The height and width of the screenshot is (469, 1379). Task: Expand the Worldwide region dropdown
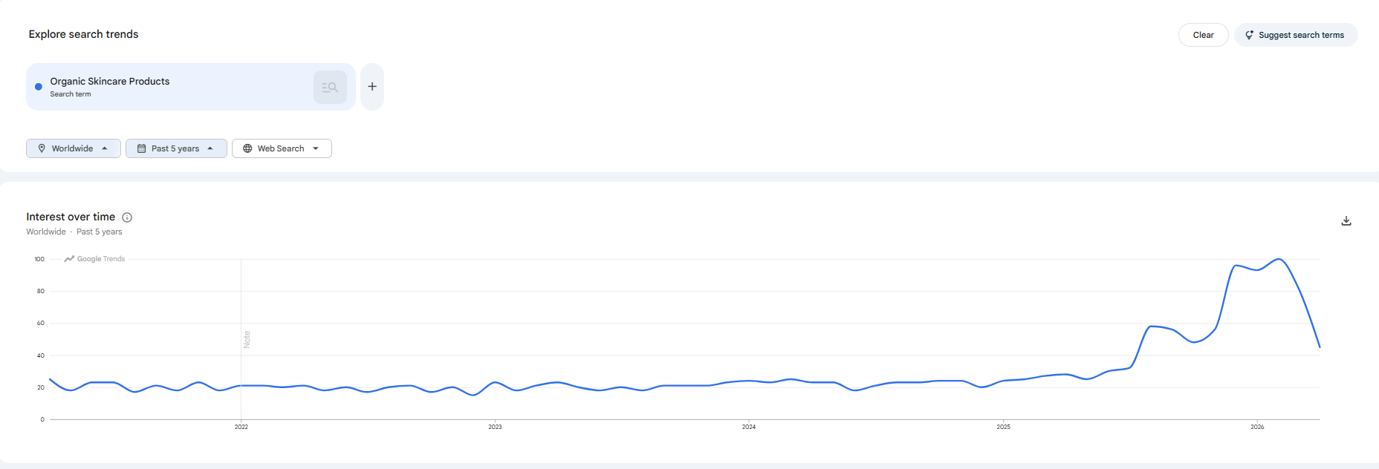click(74, 148)
